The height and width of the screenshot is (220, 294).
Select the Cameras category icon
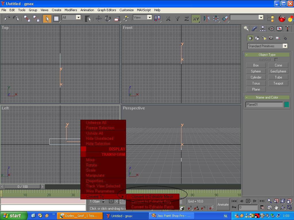[271, 38]
